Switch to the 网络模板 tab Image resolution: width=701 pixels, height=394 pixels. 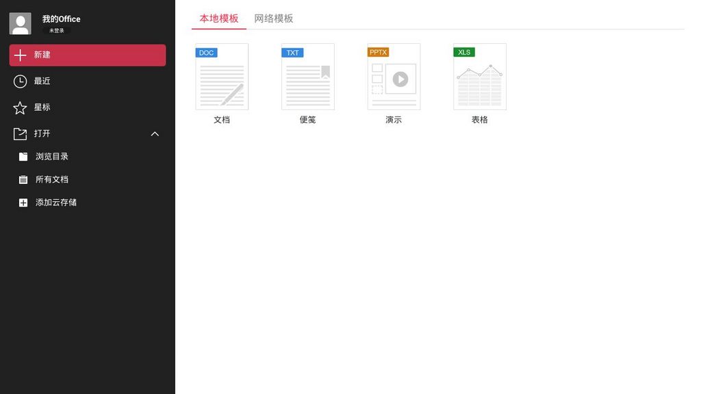coord(274,18)
